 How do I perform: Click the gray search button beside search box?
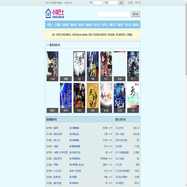tap(136, 14)
